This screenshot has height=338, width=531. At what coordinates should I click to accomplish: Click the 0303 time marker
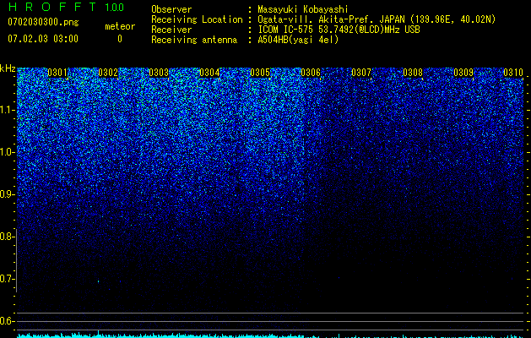tap(159, 73)
